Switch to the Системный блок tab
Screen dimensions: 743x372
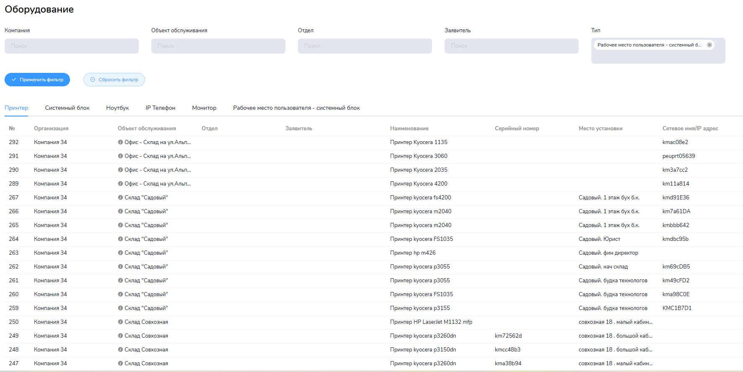point(67,108)
